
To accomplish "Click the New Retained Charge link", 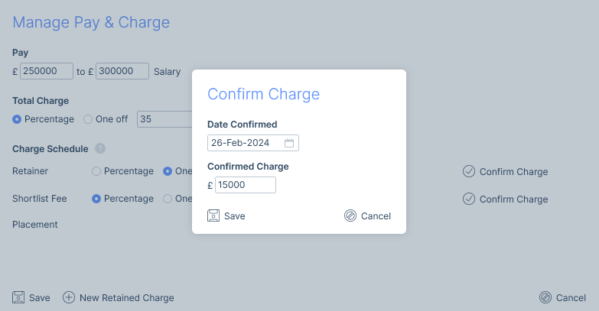I will pyautogui.click(x=126, y=298).
